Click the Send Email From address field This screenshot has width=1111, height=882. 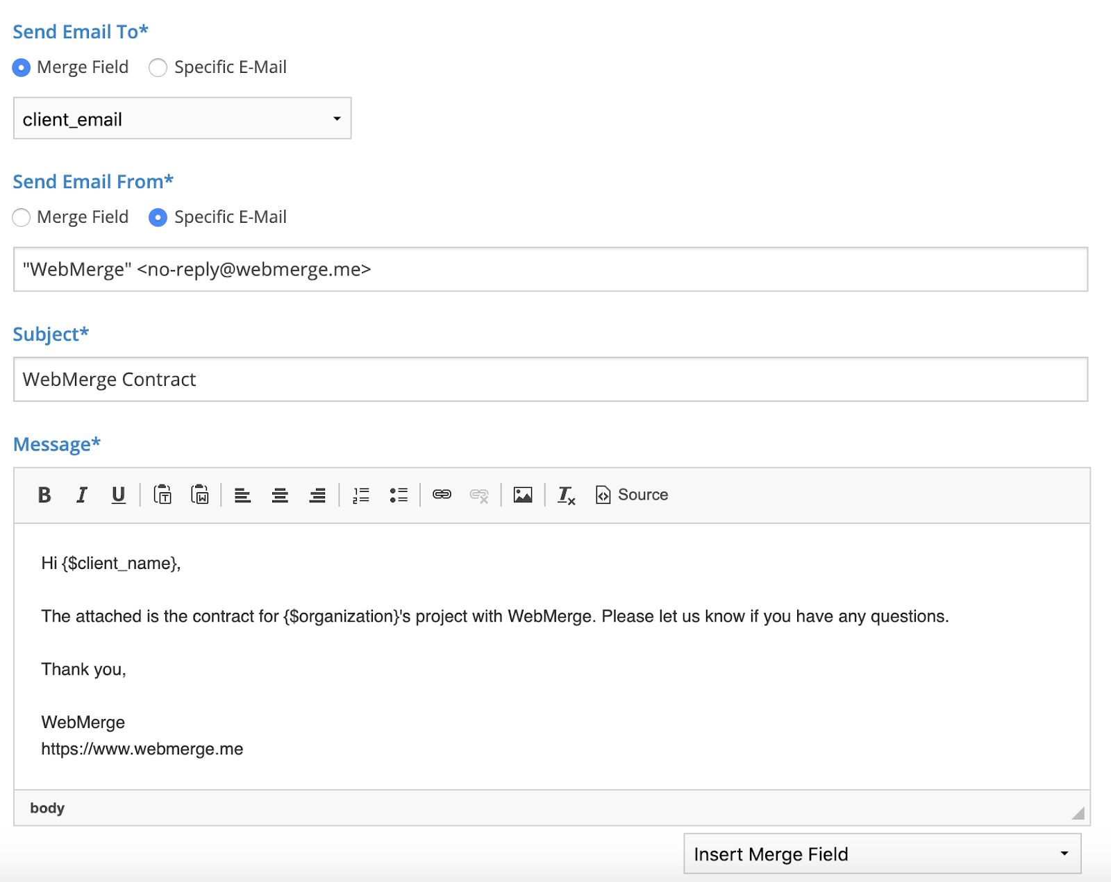[551, 269]
